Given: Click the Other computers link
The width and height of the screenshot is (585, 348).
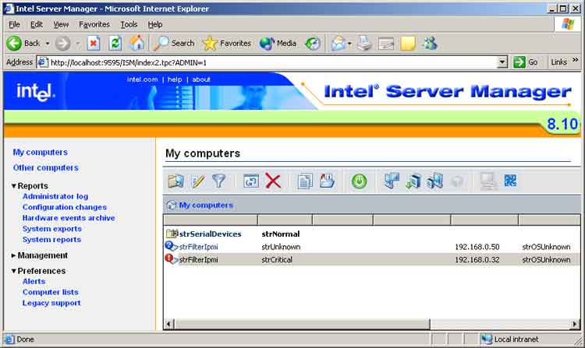Looking at the screenshot, I should click(45, 167).
